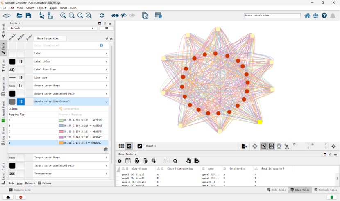Open session file with folder icon

20,16
